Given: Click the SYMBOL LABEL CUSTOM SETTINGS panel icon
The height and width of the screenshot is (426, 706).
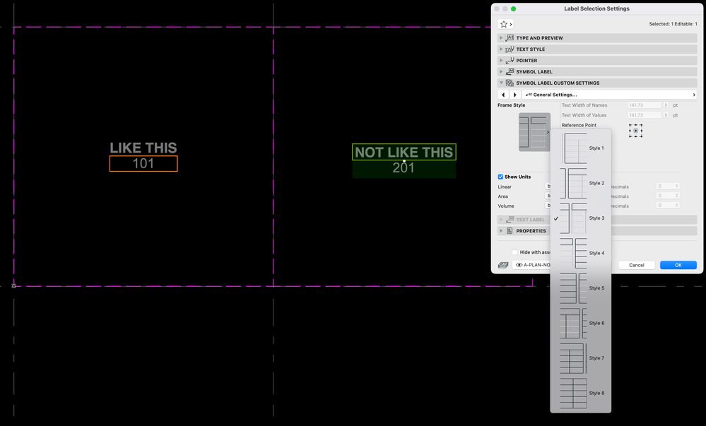Looking at the screenshot, I should coord(510,83).
